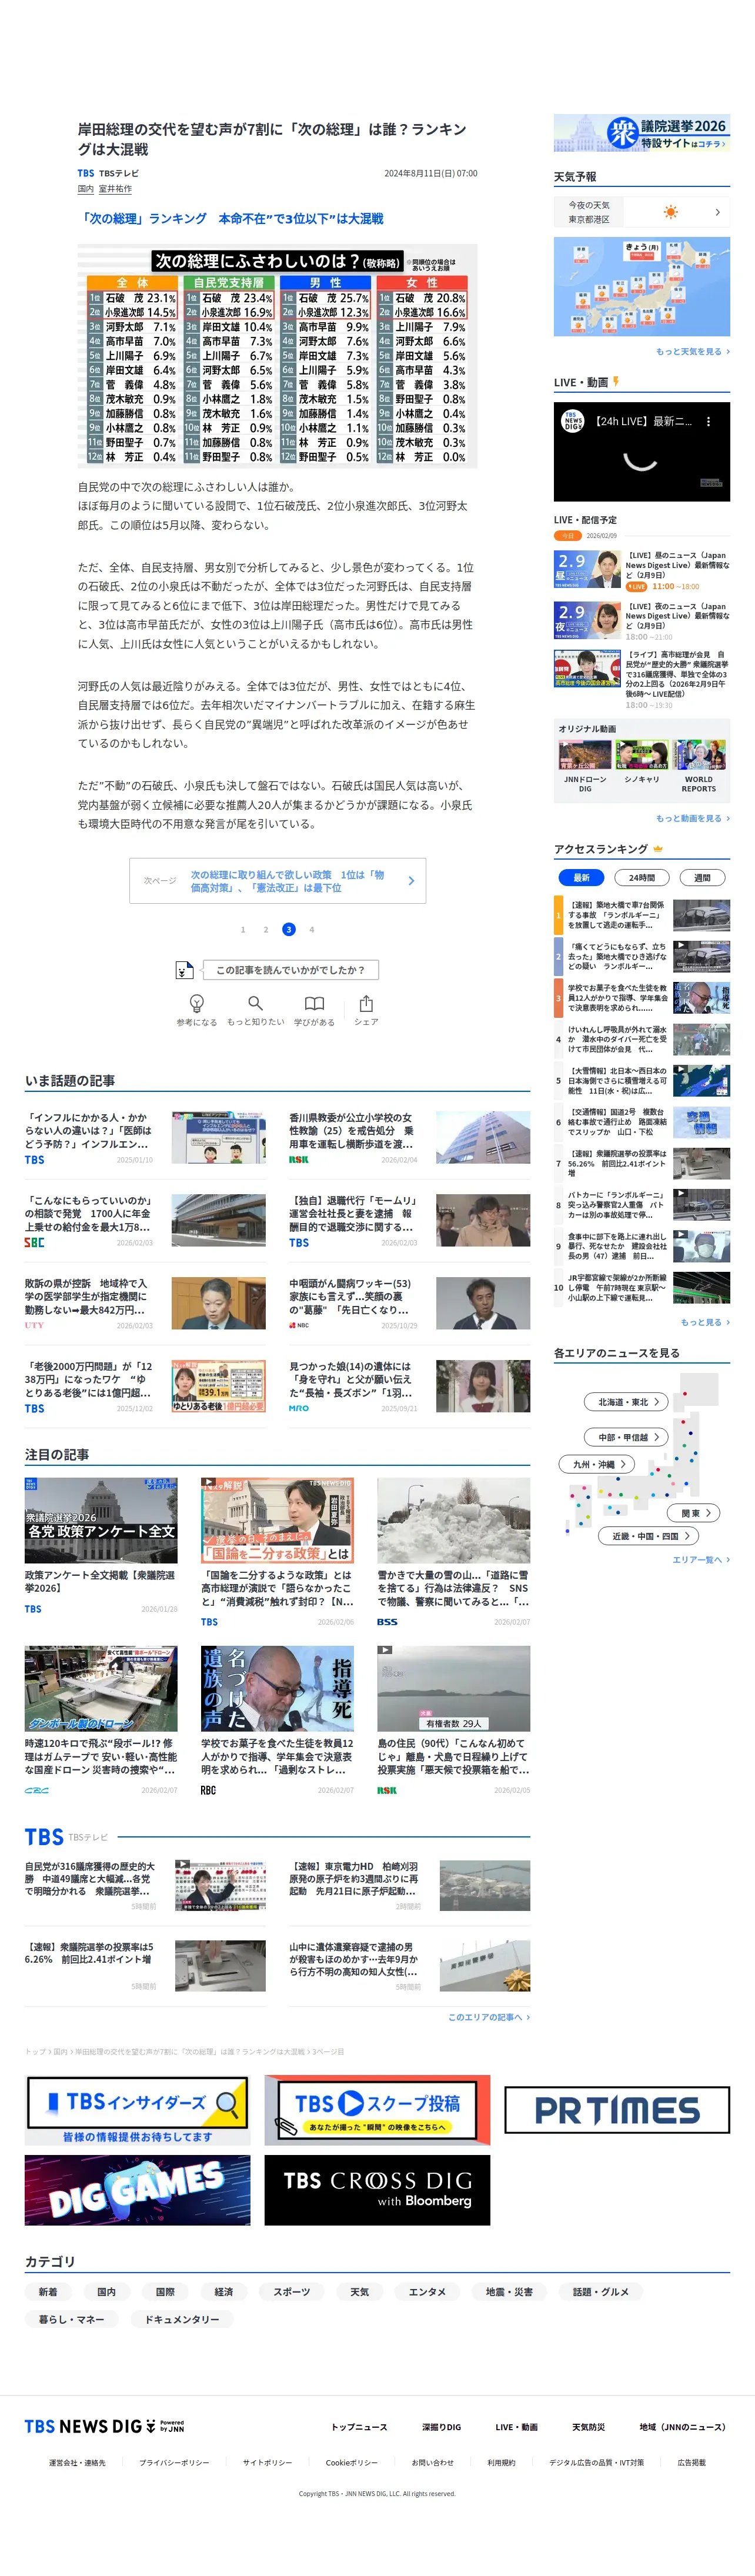This screenshot has width=755, height=2576.
Task: Open the poll ranking chart image
Action: point(278,356)
